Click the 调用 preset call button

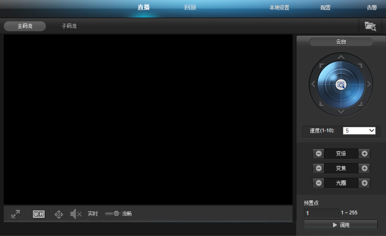pos(340,224)
